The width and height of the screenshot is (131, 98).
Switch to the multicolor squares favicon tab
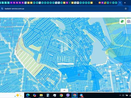coord(105,3)
